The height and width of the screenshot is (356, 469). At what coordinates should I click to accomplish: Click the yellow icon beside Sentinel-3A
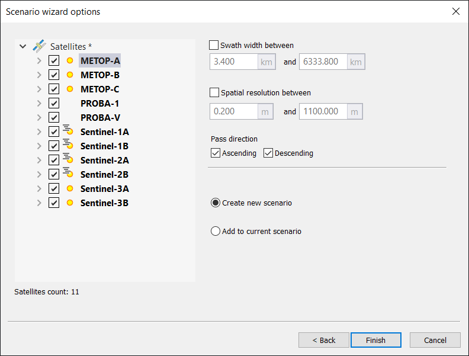(x=69, y=188)
